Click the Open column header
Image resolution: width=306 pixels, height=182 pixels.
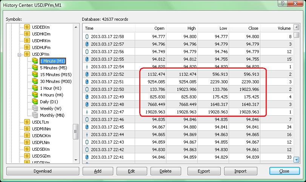coord(151,28)
